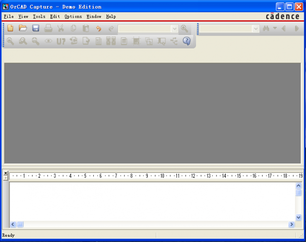Click the Copy icon
306x242 pixels.
pos(73,28)
